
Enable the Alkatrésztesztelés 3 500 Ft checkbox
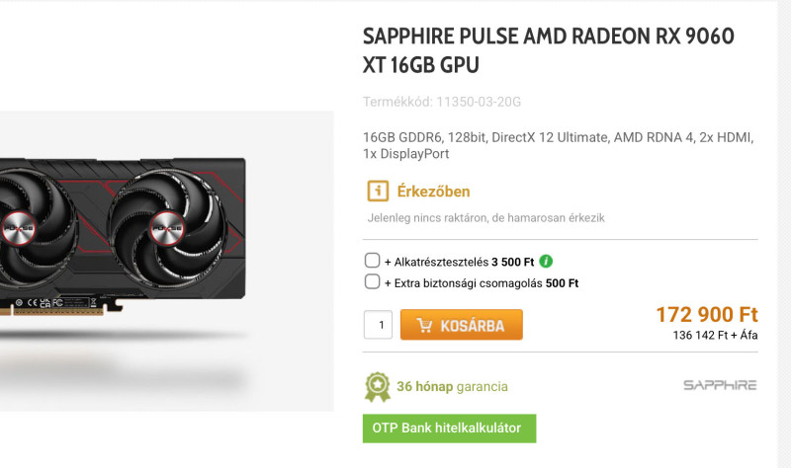[373, 261]
